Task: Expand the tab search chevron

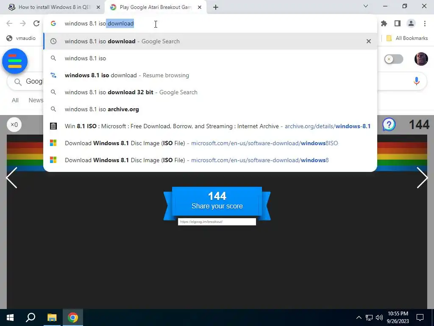Action: pyautogui.click(x=366, y=6)
